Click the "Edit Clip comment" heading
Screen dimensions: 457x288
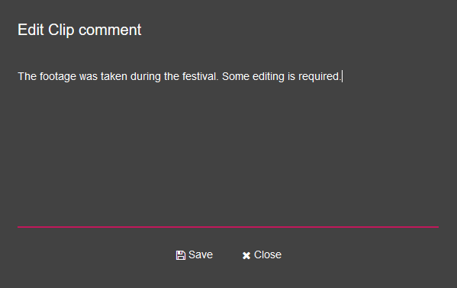(79, 30)
